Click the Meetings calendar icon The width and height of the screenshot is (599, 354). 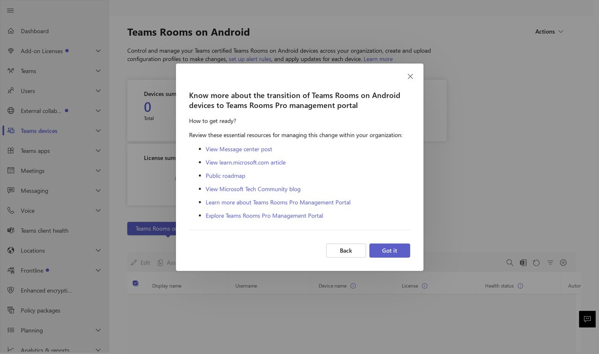click(11, 171)
